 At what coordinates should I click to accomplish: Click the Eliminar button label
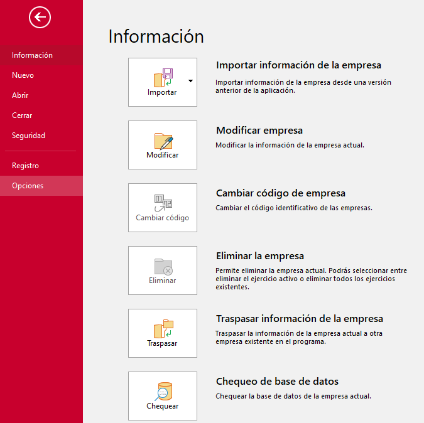point(163,281)
